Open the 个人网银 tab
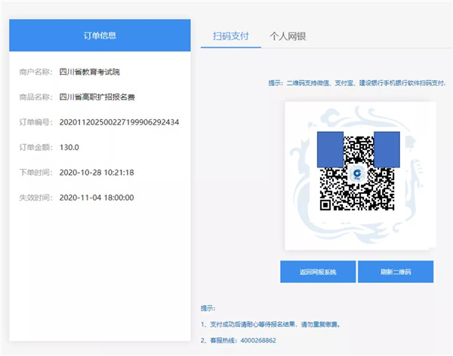The image size is (453, 356). click(288, 36)
